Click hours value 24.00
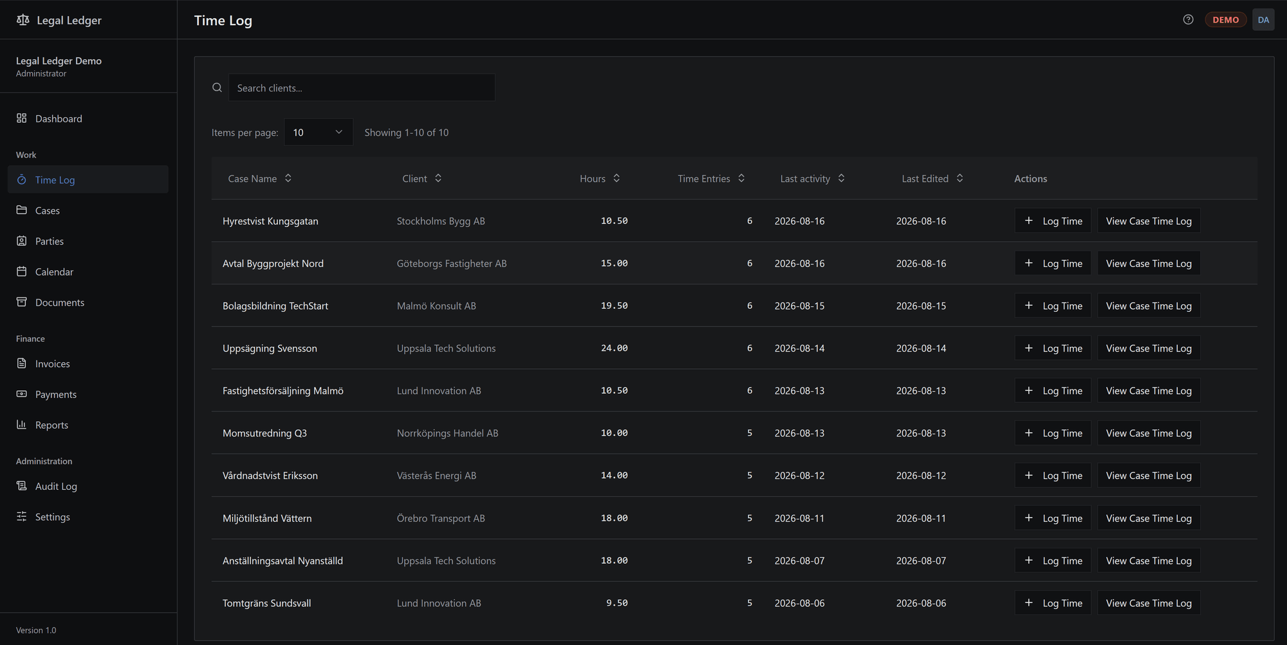This screenshot has height=645, width=1287. point(614,348)
